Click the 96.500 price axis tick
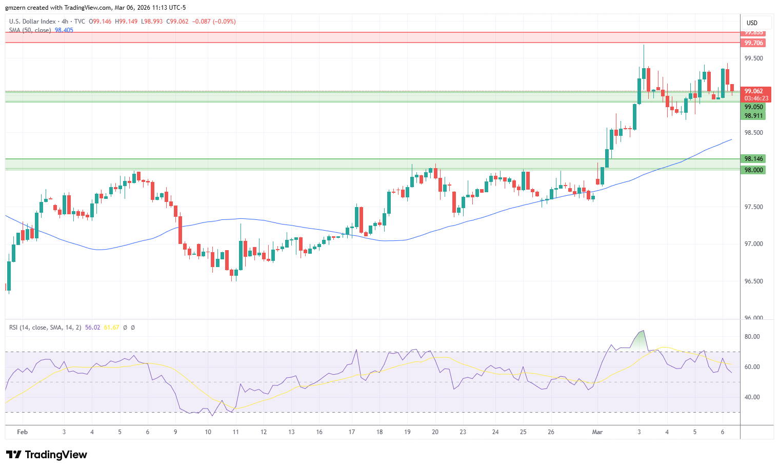This screenshot has width=779, height=470. [754, 281]
